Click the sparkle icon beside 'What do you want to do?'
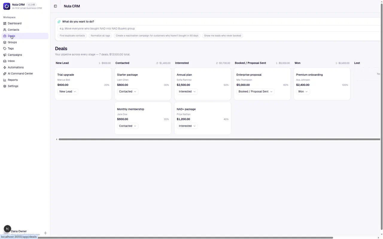The height and width of the screenshot is (239, 383). coord(59,22)
